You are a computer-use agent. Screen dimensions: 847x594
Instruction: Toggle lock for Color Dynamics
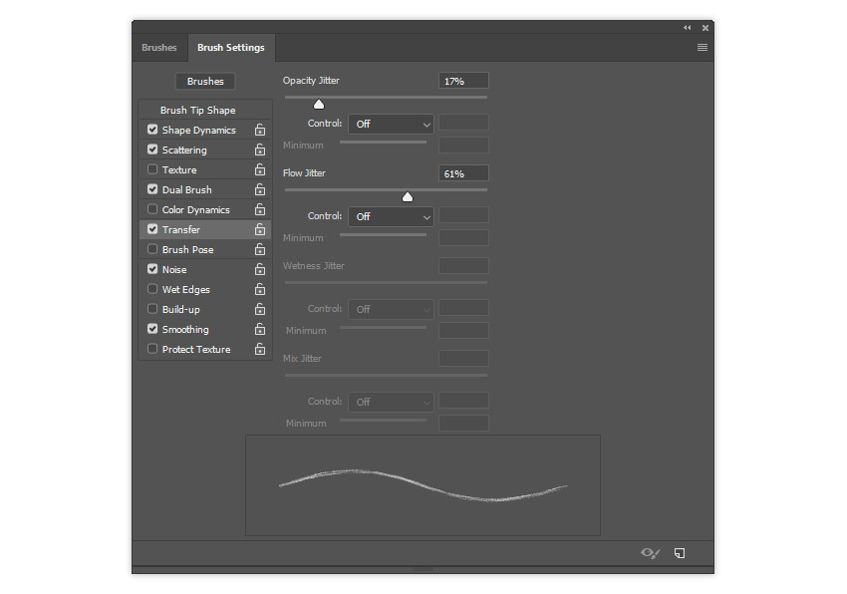(x=260, y=209)
